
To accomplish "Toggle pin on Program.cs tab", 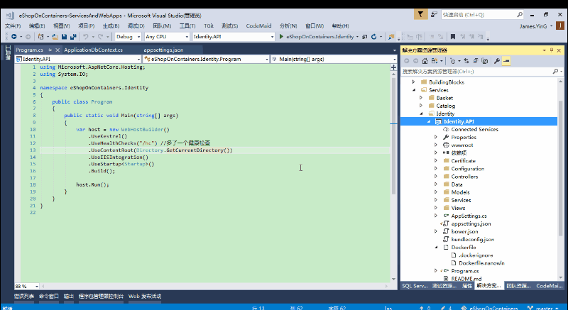I will click(50, 50).
